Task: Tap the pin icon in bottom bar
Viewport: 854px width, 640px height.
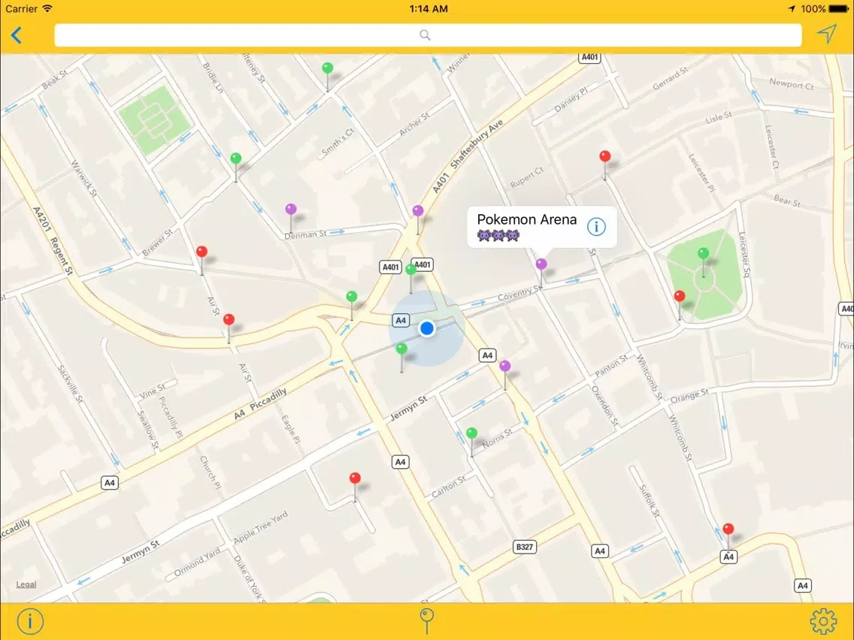Action: pyautogui.click(x=427, y=621)
